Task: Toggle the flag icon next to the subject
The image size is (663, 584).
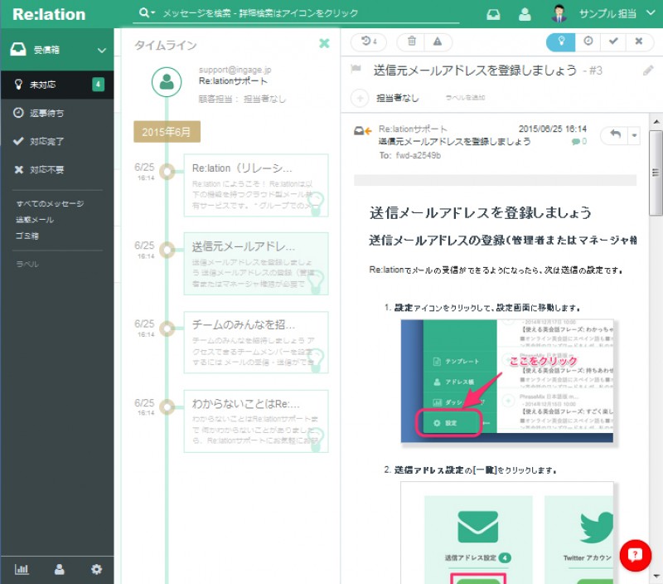Action: click(354, 70)
